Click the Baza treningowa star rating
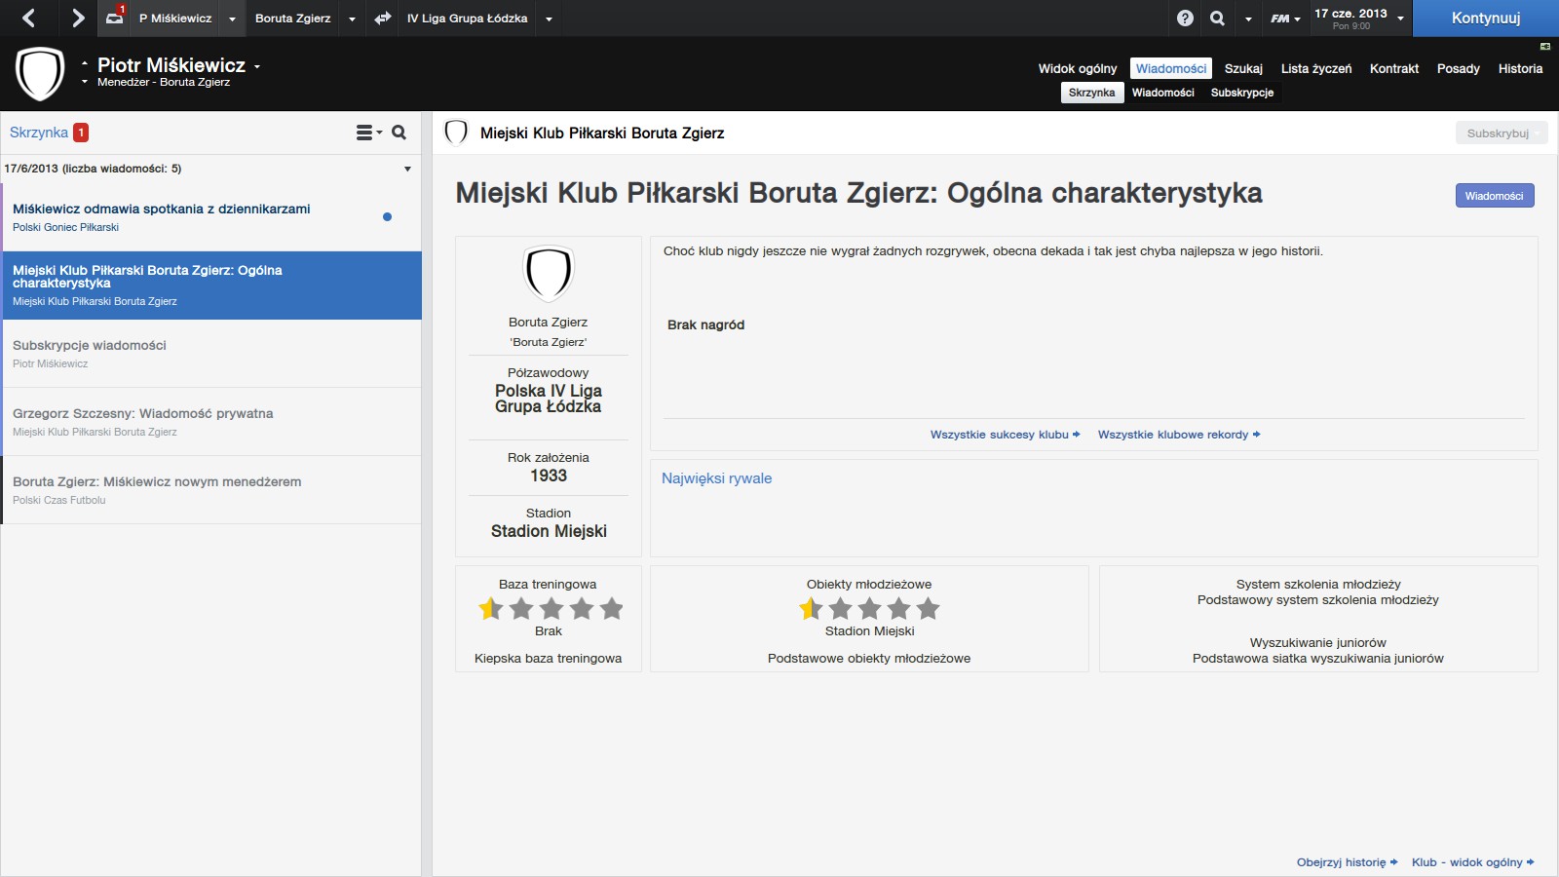The width and height of the screenshot is (1559, 877). tap(551, 609)
